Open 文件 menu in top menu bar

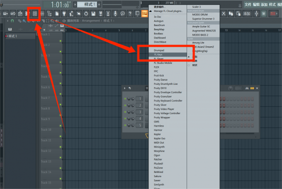point(248,5)
